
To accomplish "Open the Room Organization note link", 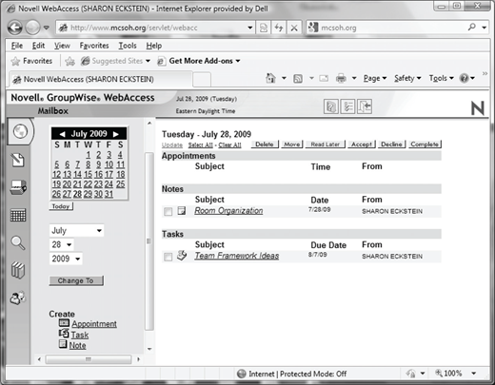I will click(x=228, y=211).
